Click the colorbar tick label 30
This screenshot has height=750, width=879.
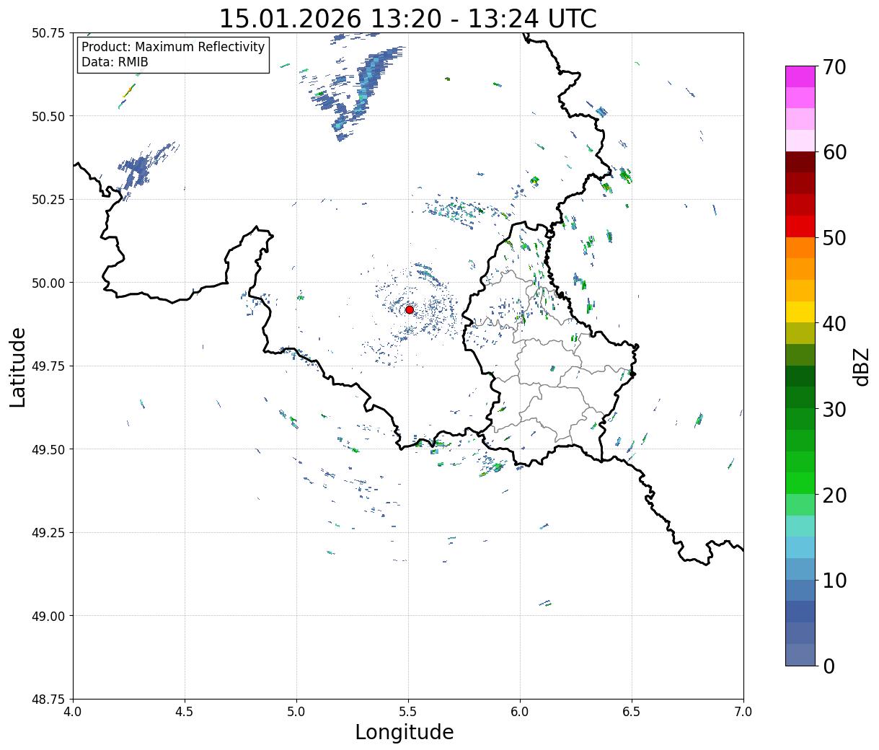834,410
